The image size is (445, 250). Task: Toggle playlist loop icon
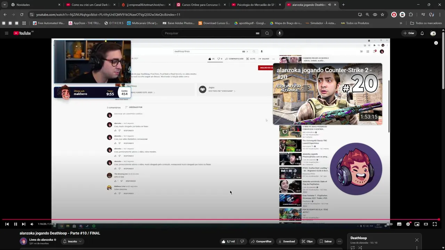pos(353,248)
